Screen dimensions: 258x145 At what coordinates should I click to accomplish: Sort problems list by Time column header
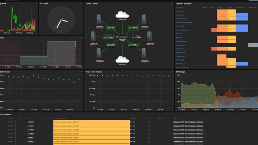click(x=11, y=118)
